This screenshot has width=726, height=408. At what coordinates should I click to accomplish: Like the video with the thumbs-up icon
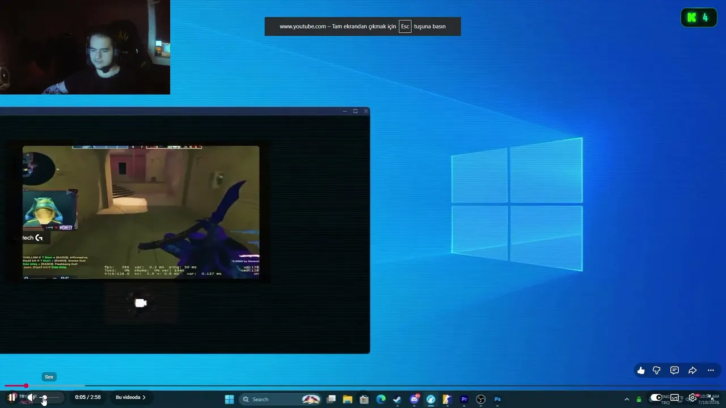(x=641, y=371)
